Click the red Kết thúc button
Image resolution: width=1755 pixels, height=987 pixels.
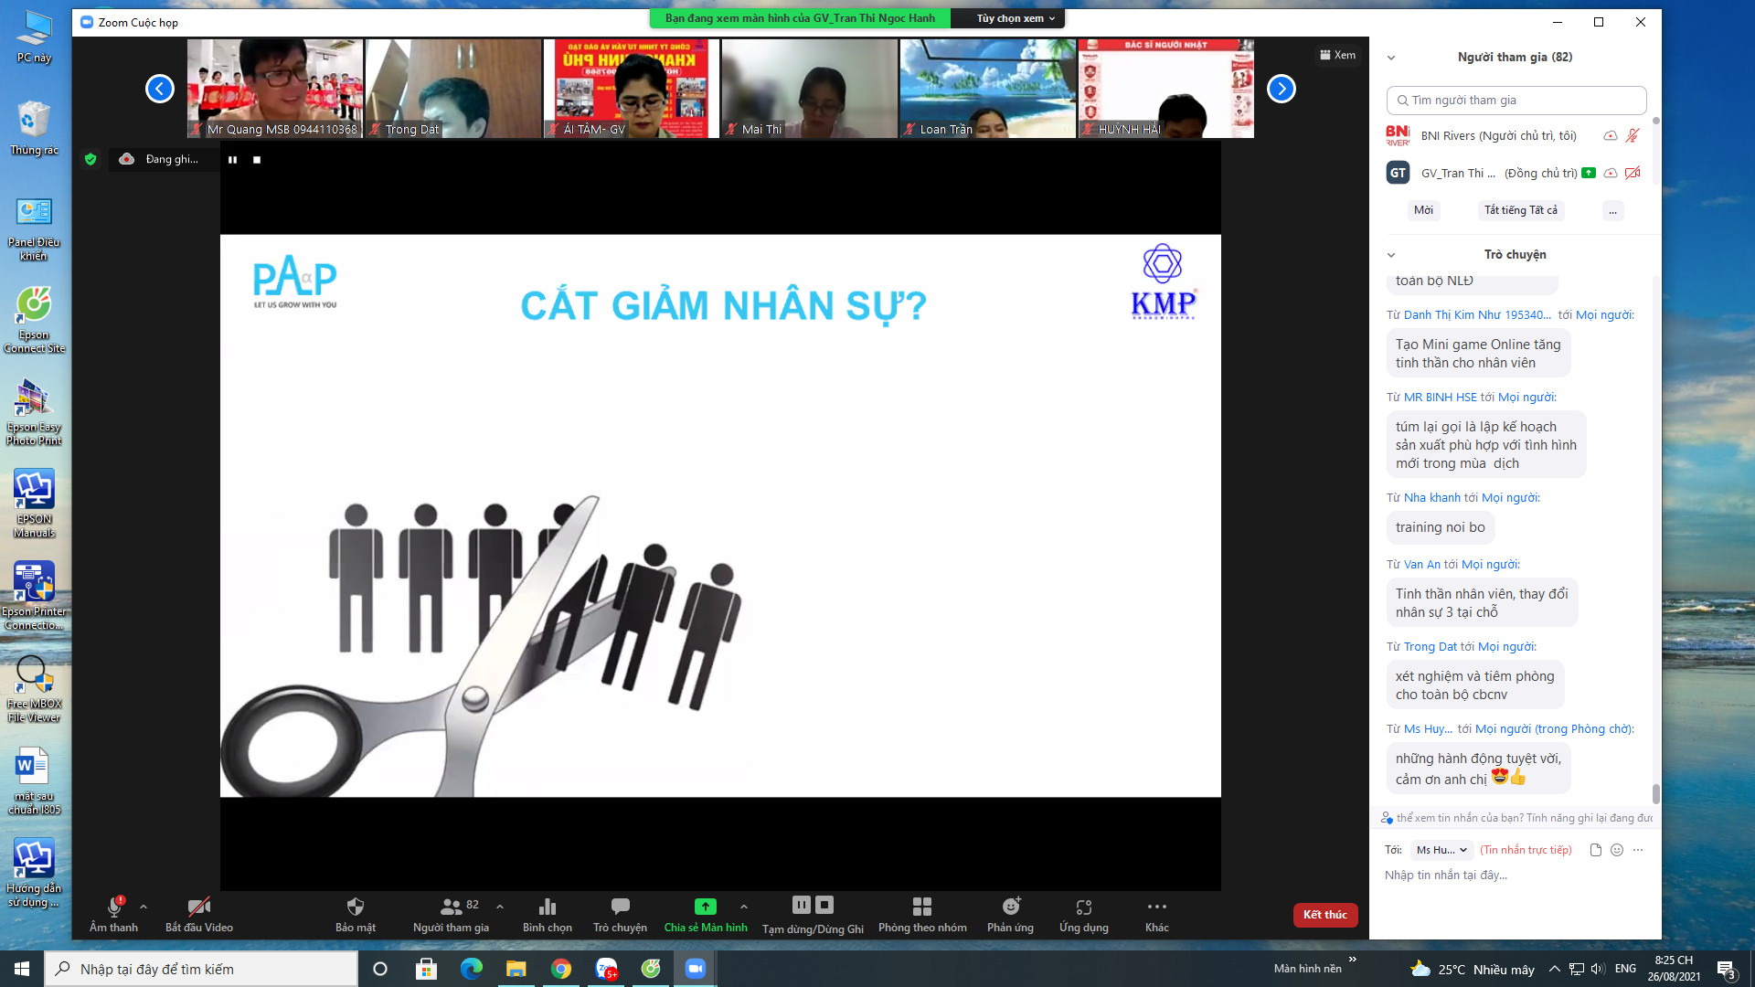coord(1324,915)
